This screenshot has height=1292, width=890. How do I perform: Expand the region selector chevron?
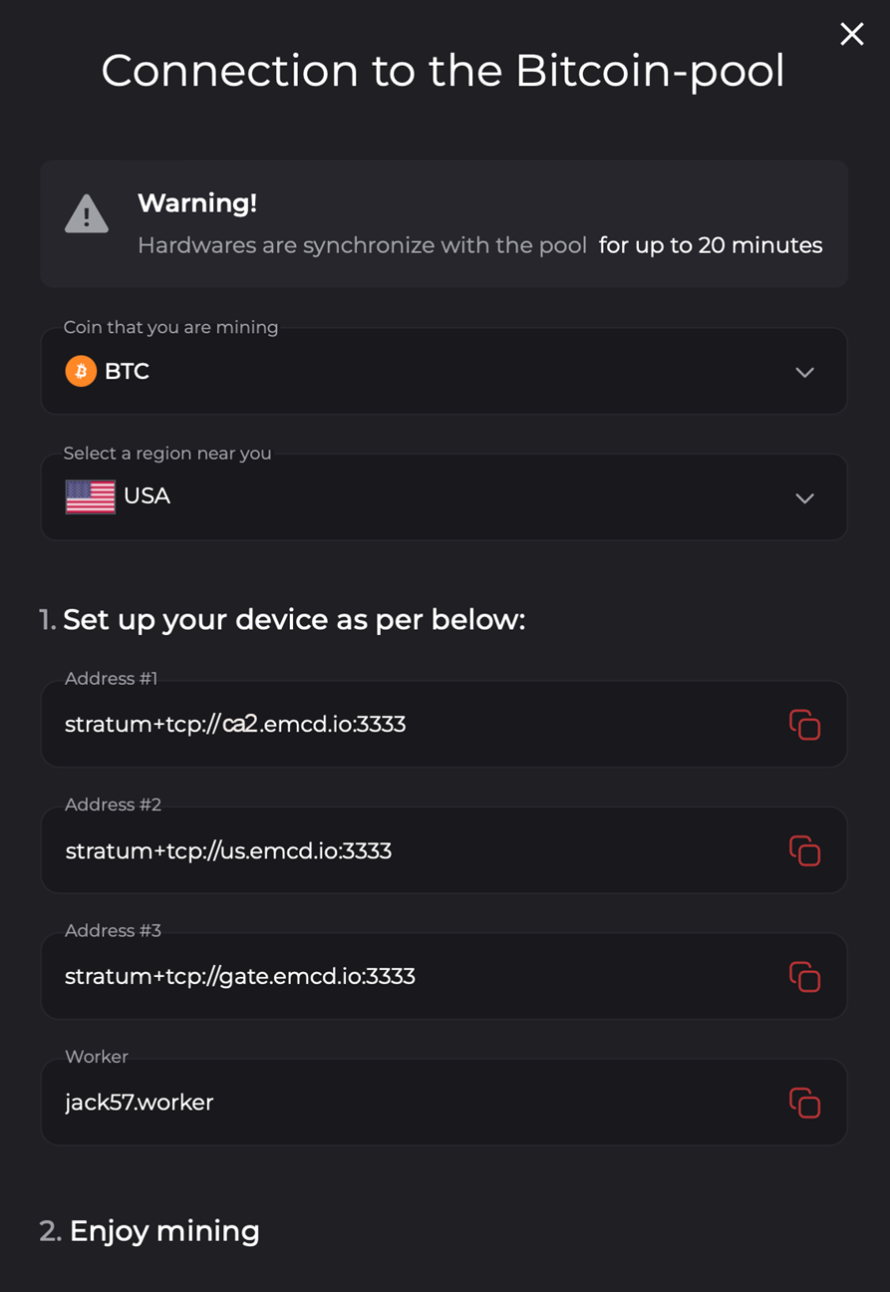[804, 498]
